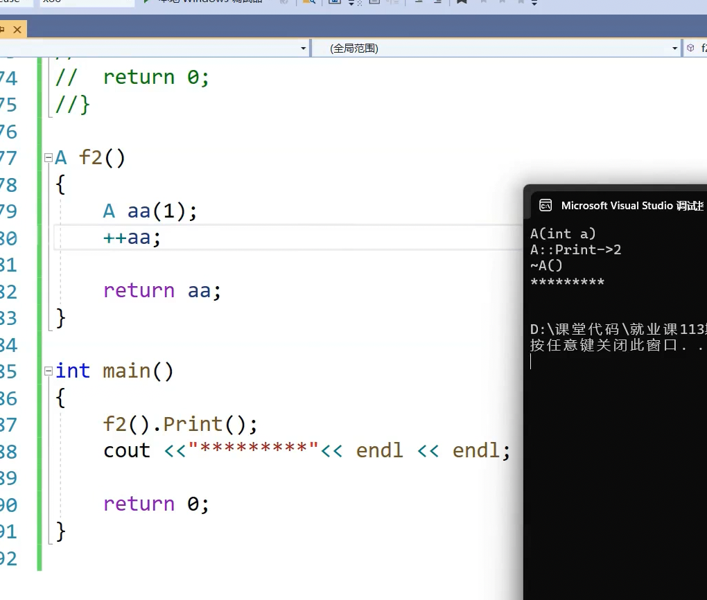Click the D:\课堂代码 path line in the console
The height and width of the screenshot is (600, 707).
[x=618, y=329]
